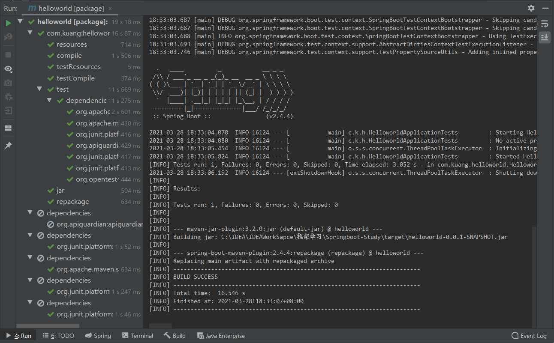Screen dimensions: 554x343
Task: Open the Spring tool window
Action: 98,336
